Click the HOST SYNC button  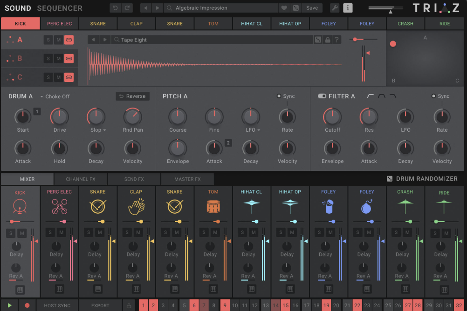57,305
